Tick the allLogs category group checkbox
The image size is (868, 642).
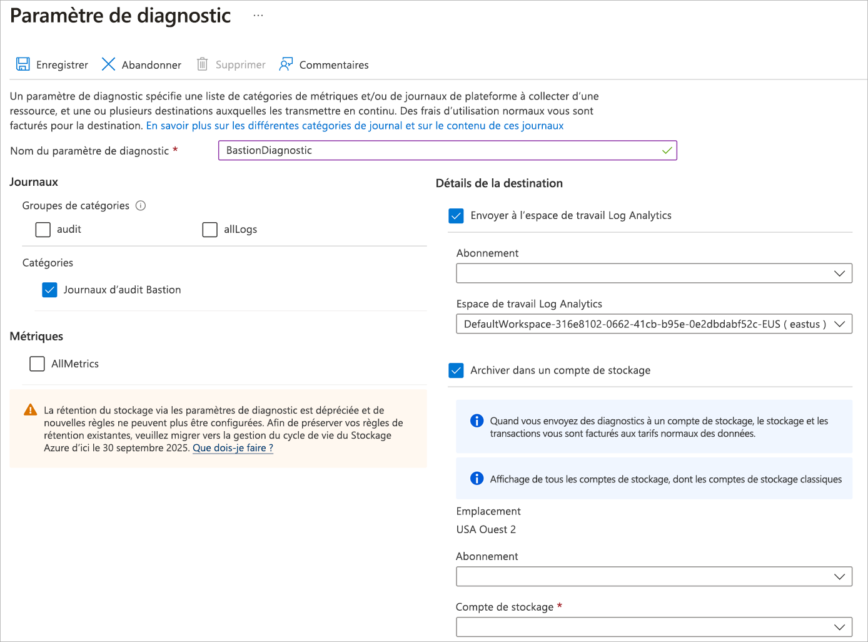pos(210,230)
